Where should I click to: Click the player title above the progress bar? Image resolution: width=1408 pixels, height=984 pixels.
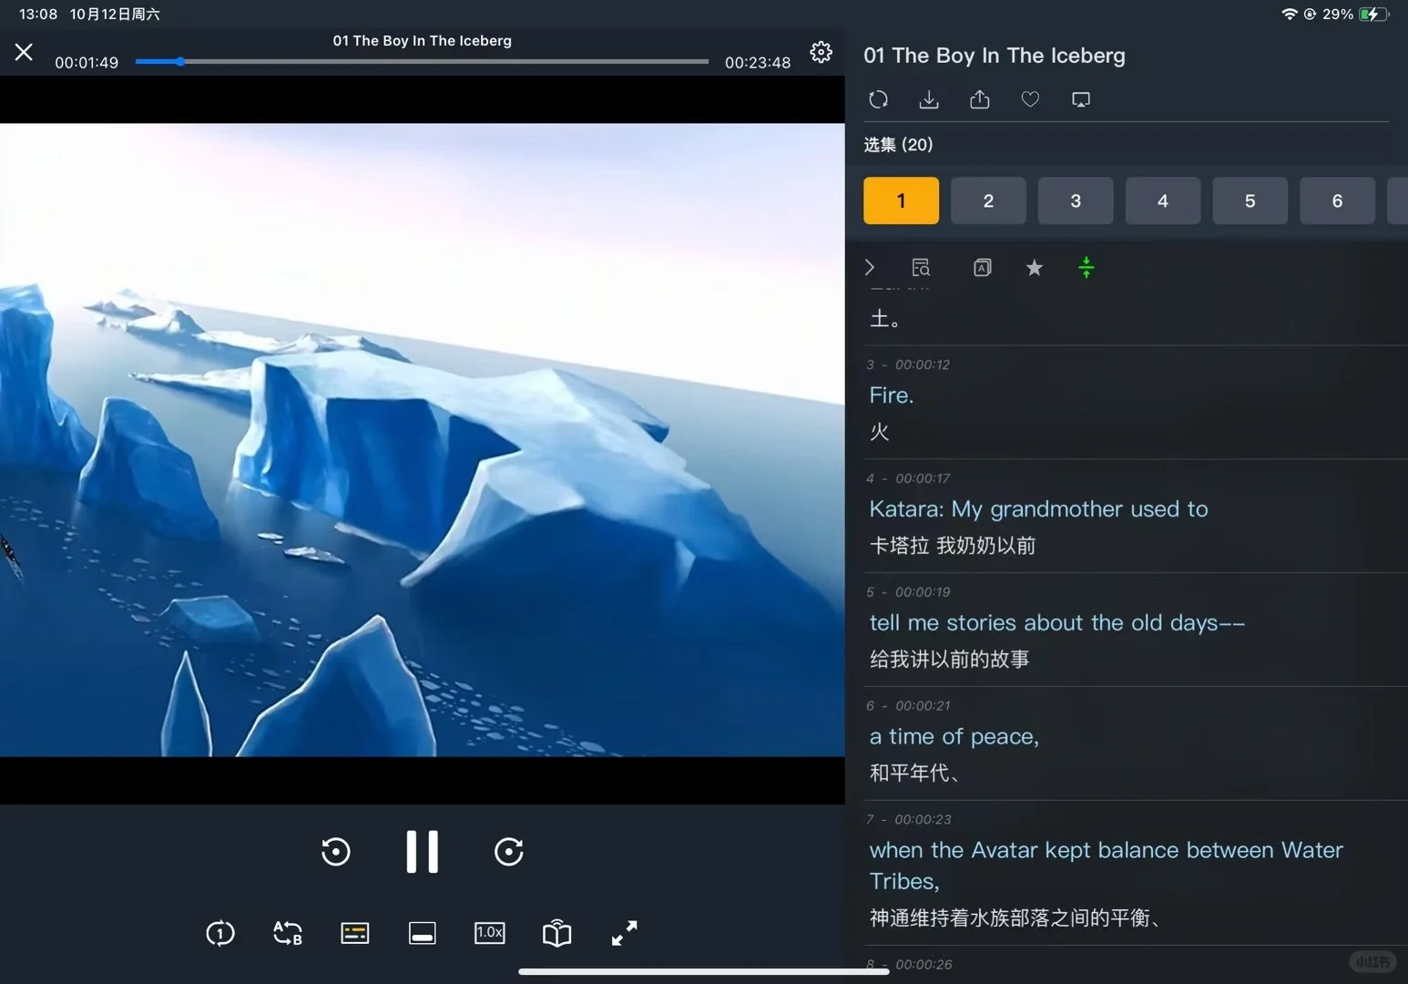[423, 41]
